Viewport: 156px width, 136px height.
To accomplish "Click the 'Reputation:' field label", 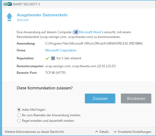I will 25,58.
